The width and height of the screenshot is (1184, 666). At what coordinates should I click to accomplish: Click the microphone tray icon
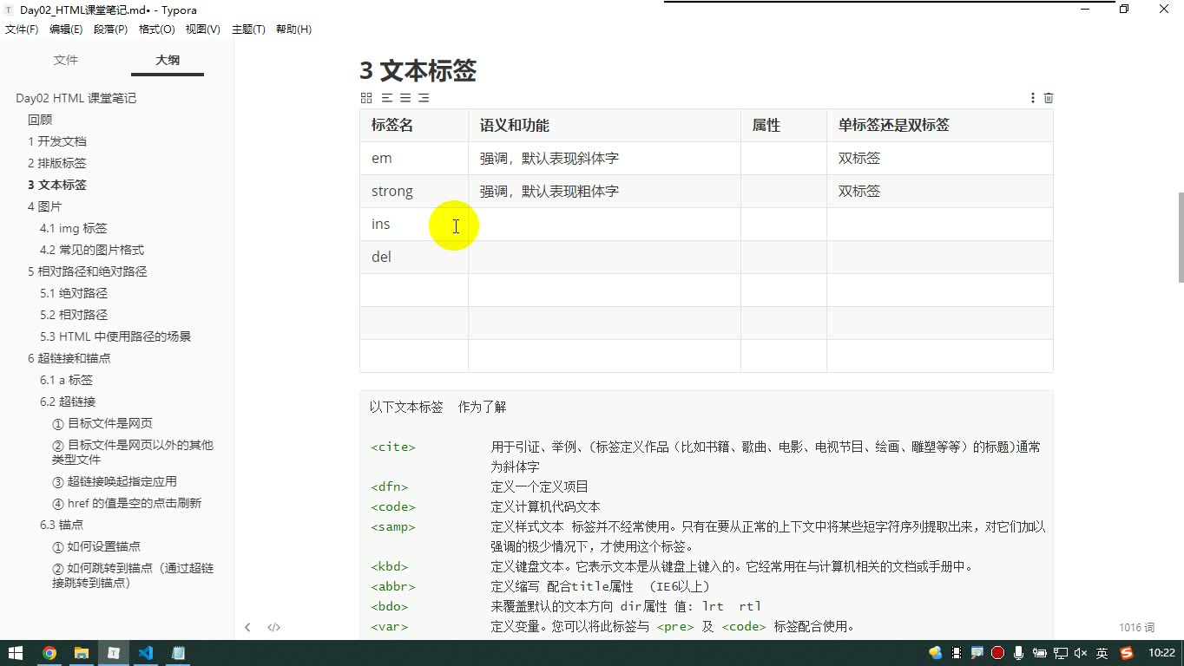click(x=1018, y=653)
